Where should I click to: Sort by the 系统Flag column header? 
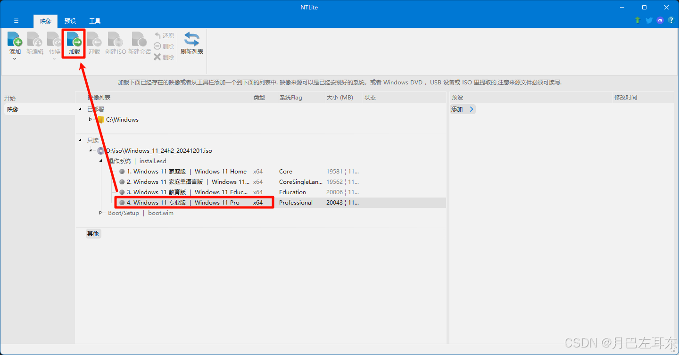click(x=290, y=98)
